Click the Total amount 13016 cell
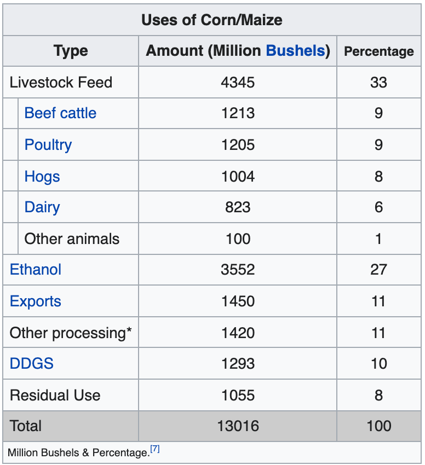Image resolution: width=425 pixels, height=465 pixels. tap(238, 426)
